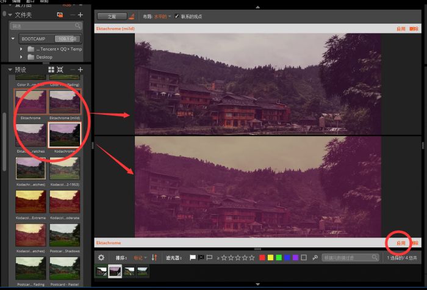Toggle the 联系的视点 checkbox
The image size is (427, 290).
(x=177, y=16)
